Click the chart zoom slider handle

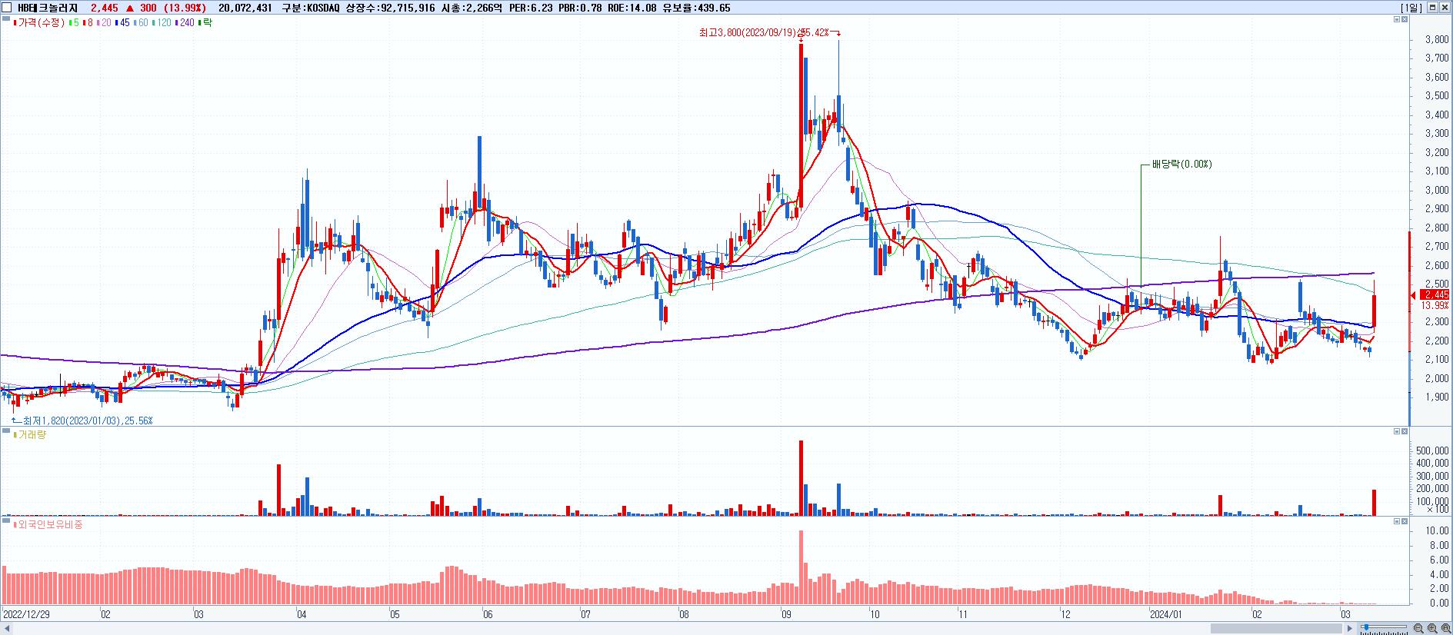1365,628
